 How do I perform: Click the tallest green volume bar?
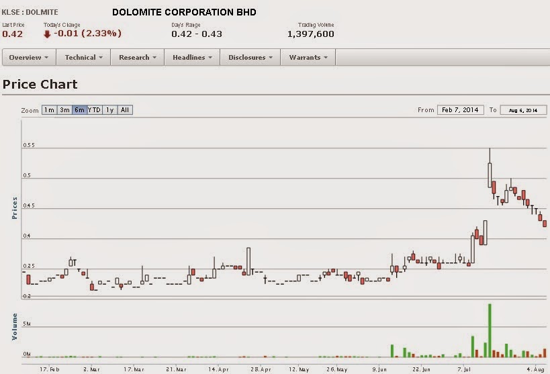[x=490, y=330]
